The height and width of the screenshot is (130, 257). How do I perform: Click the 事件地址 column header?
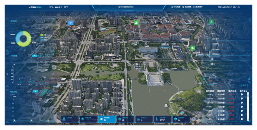point(244,91)
